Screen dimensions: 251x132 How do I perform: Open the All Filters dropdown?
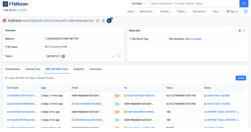139,4
